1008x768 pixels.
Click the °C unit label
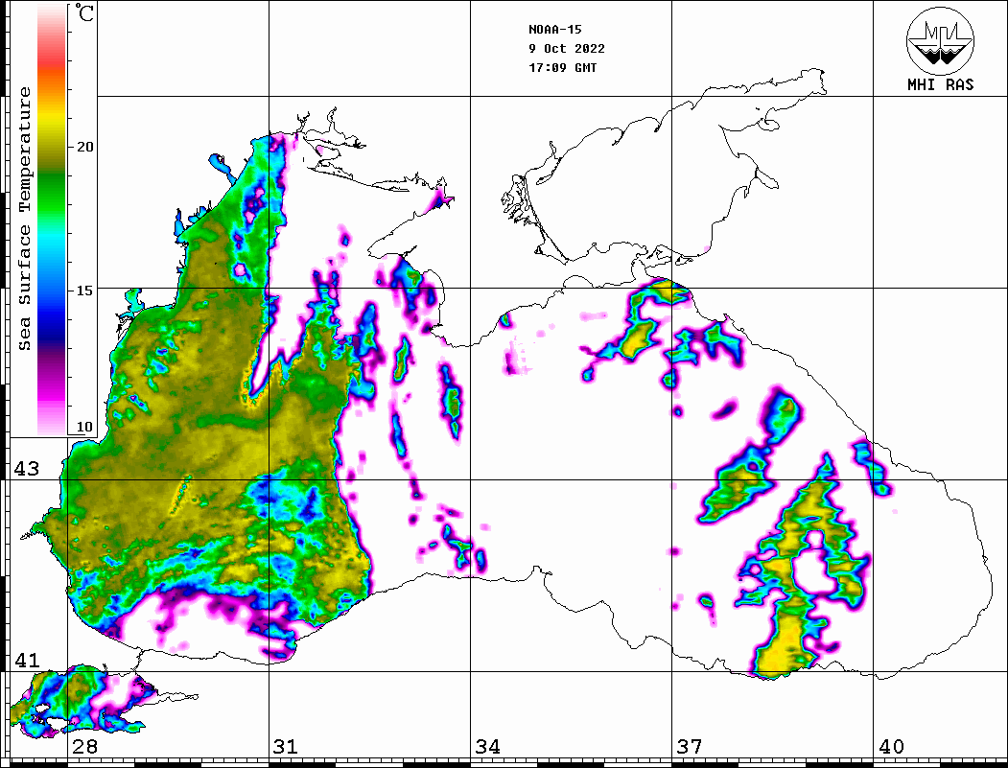pos(84,12)
